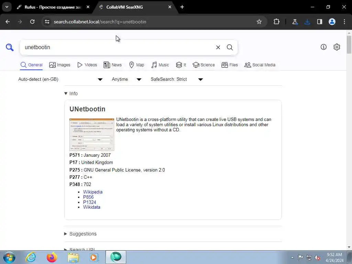This screenshot has height=264, width=352.
Task: Open SearXNG preferences gear
Action: (337, 47)
